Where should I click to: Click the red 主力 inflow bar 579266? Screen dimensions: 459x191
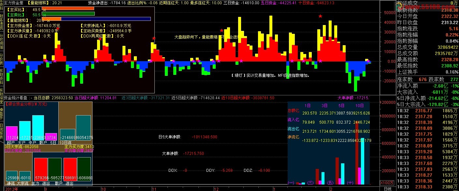pos(40,170)
